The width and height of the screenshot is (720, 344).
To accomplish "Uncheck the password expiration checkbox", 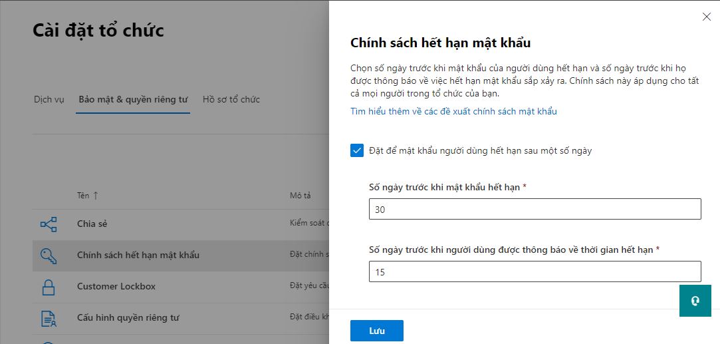I will [357, 150].
